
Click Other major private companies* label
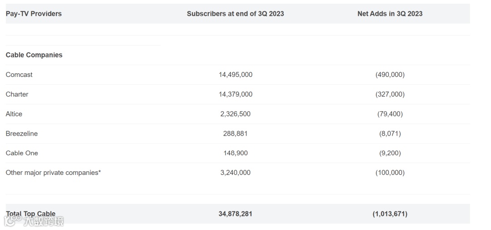[x=53, y=173]
